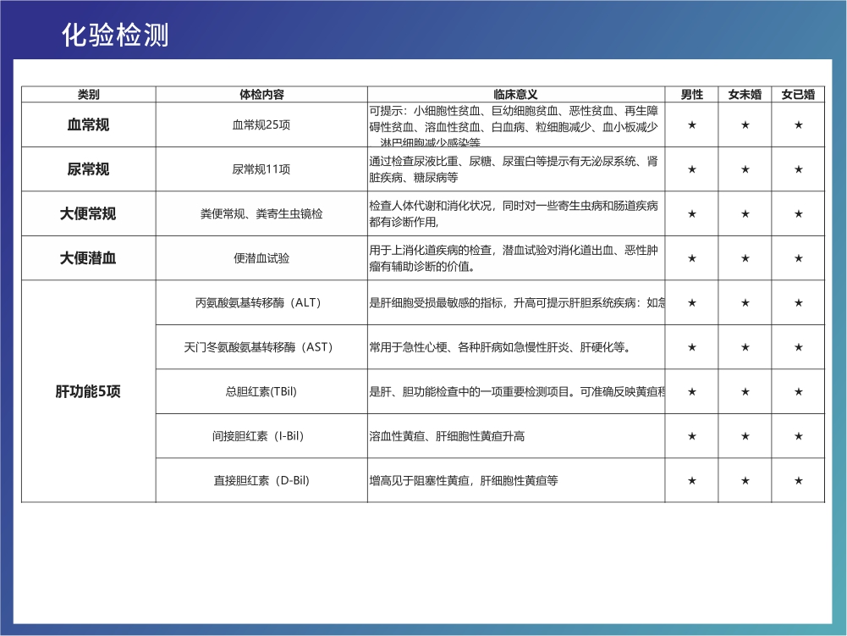Click the 总胆红素(TBil) cell
This screenshot has height=636, width=847.
(261, 391)
